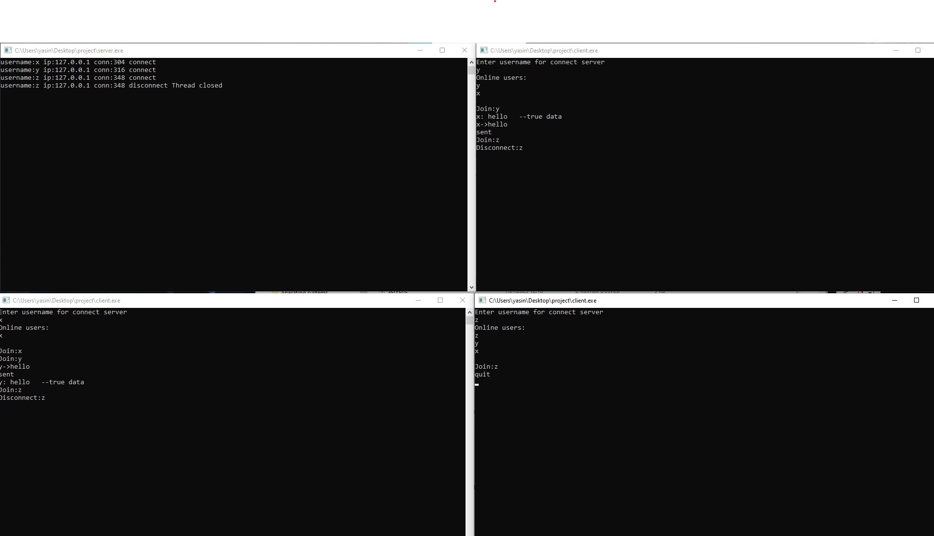Maximize the client window logged in as z
Viewport: 934px width, 536px height.
tap(916, 300)
